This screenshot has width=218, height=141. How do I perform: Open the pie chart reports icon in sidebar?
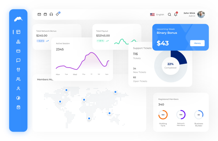19,98
